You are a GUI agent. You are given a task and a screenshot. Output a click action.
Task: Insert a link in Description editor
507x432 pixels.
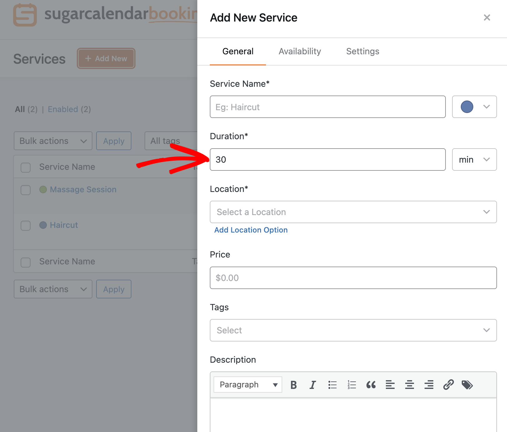click(448, 385)
